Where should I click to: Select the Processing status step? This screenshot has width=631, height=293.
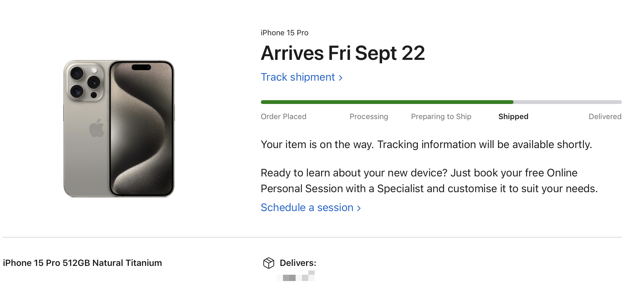click(x=369, y=117)
